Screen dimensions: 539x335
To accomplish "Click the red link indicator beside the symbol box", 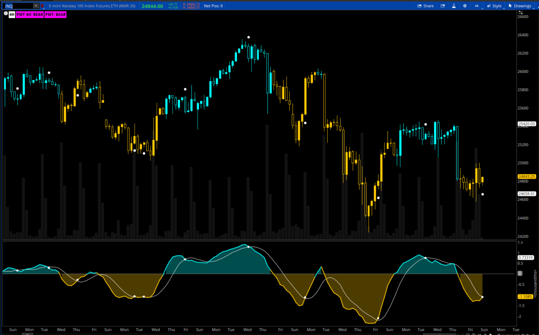I will tap(42, 6).
